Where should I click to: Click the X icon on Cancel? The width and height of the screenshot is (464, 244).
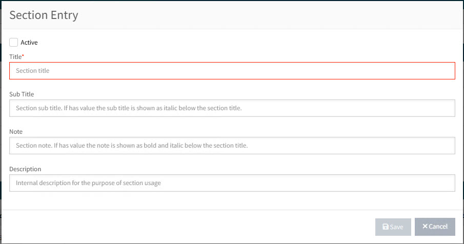pyautogui.click(x=425, y=227)
